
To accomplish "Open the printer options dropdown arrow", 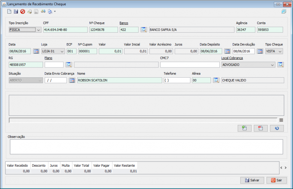I will pyautogui.click(x=55, y=11).
